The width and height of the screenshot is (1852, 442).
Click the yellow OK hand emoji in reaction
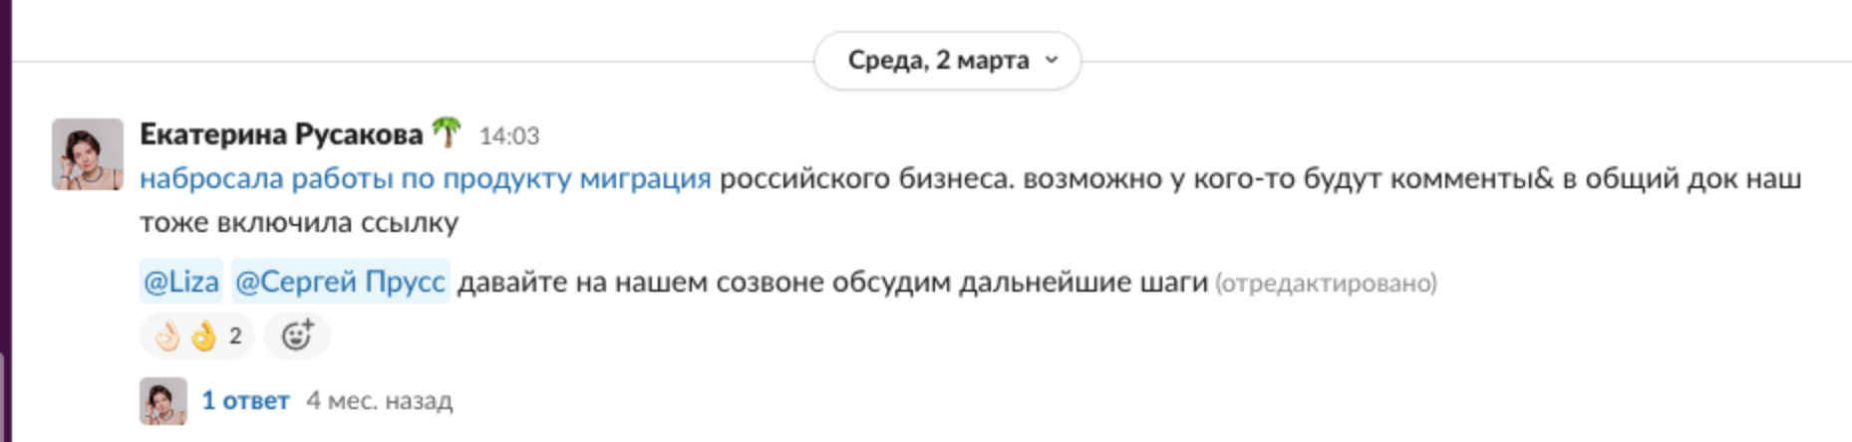[x=203, y=336]
